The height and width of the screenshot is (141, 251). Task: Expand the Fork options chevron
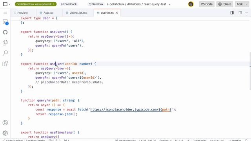click(247, 4)
